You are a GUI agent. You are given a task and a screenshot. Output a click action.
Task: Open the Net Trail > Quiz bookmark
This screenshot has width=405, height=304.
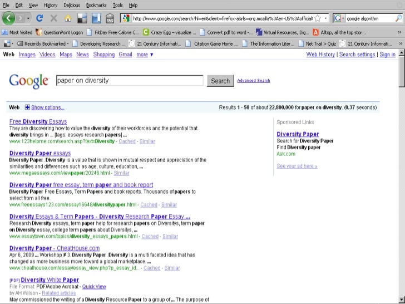[x=318, y=43]
